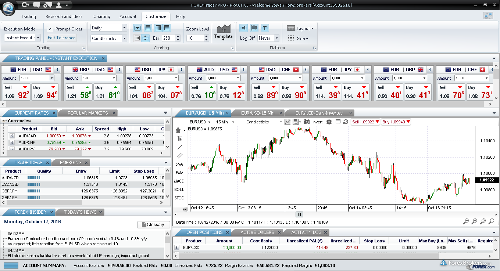Toggle the sound speaker icon in Platform group

[x=243, y=28]
